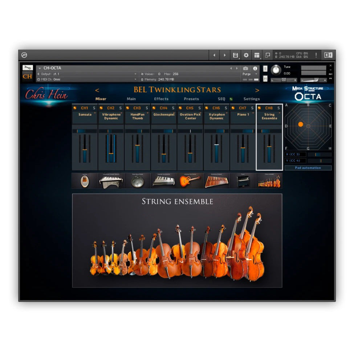
Task: Click the Y (CC 4) assignment button
Action: [x=295, y=160]
